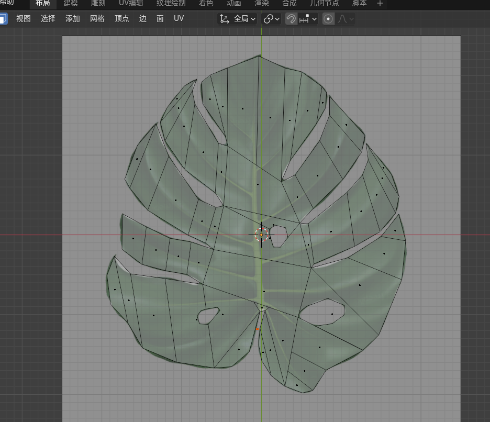Viewport: 490px width, 422px height.
Task: Switch to the 雕刻 workspace tab
Action: (x=98, y=3)
